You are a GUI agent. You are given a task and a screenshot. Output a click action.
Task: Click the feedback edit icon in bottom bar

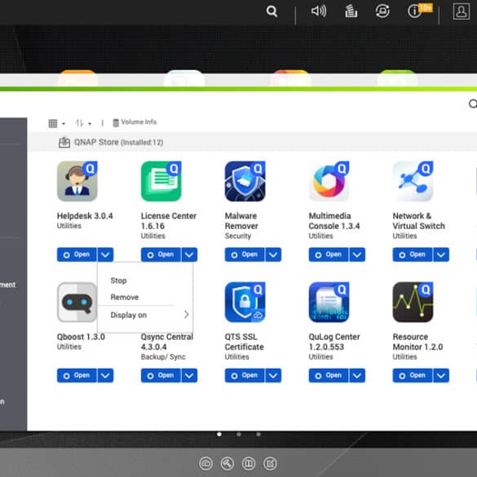(x=270, y=464)
